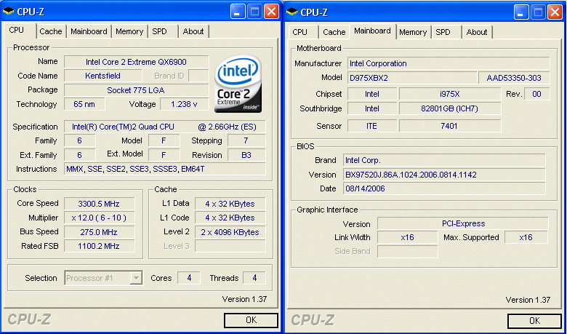Open the Cache tab in the left window
The height and width of the screenshot is (334, 567).
51,31
